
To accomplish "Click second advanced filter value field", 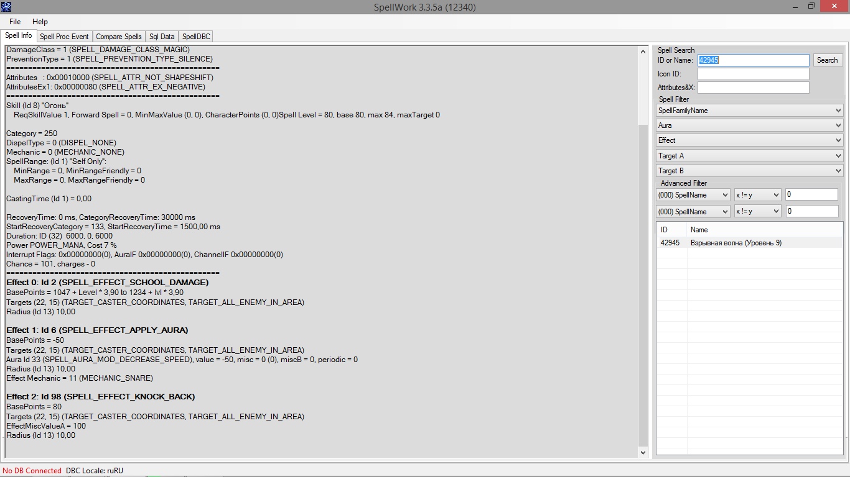I will coord(811,212).
